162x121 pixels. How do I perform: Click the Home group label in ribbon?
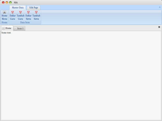click(x=5, y=23)
